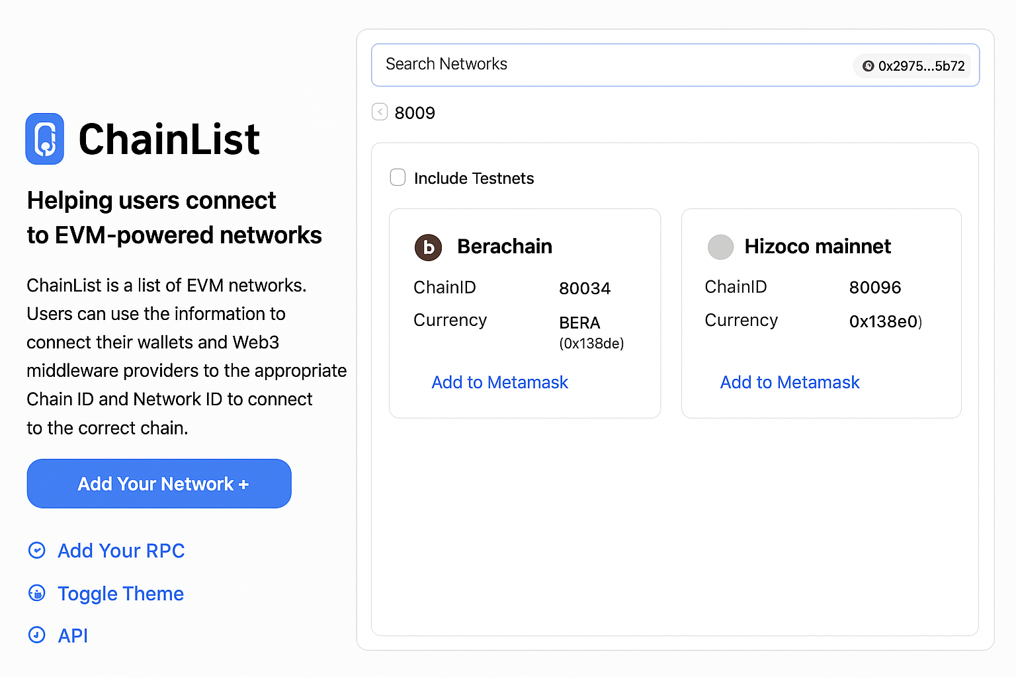The width and height of the screenshot is (1016, 677).
Task: Enable the Include Testnets checkbox
Action: [x=398, y=177]
